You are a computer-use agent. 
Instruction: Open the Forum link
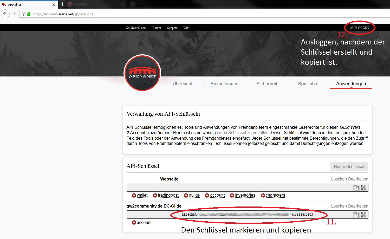click(x=157, y=28)
